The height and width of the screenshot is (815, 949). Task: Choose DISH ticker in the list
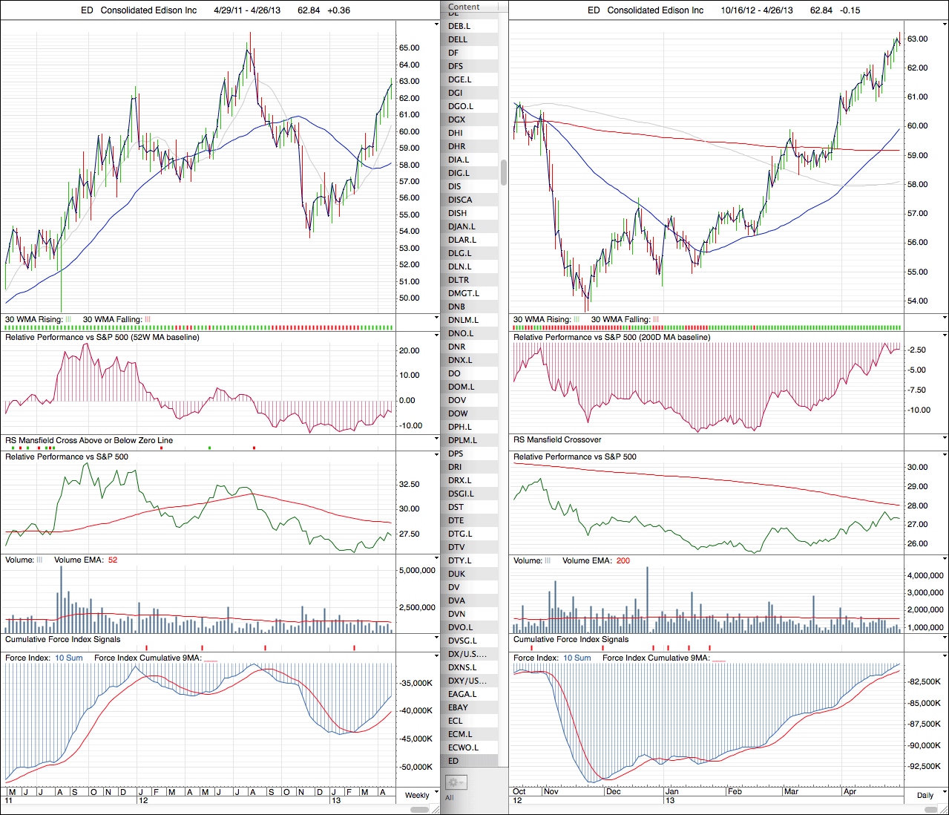coord(458,213)
